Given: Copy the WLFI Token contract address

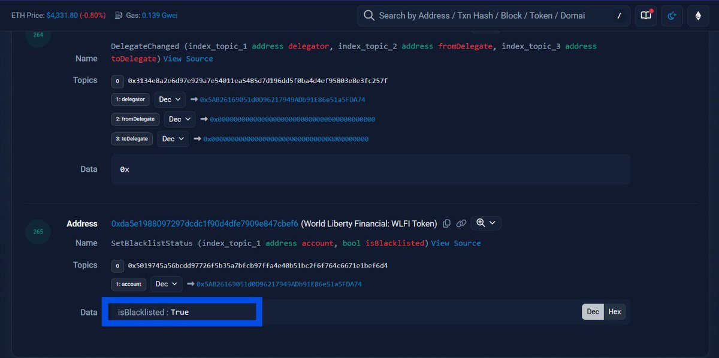Looking at the screenshot, I should (x=446, y=223).
